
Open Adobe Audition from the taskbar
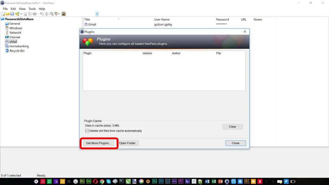coord(154,181)
